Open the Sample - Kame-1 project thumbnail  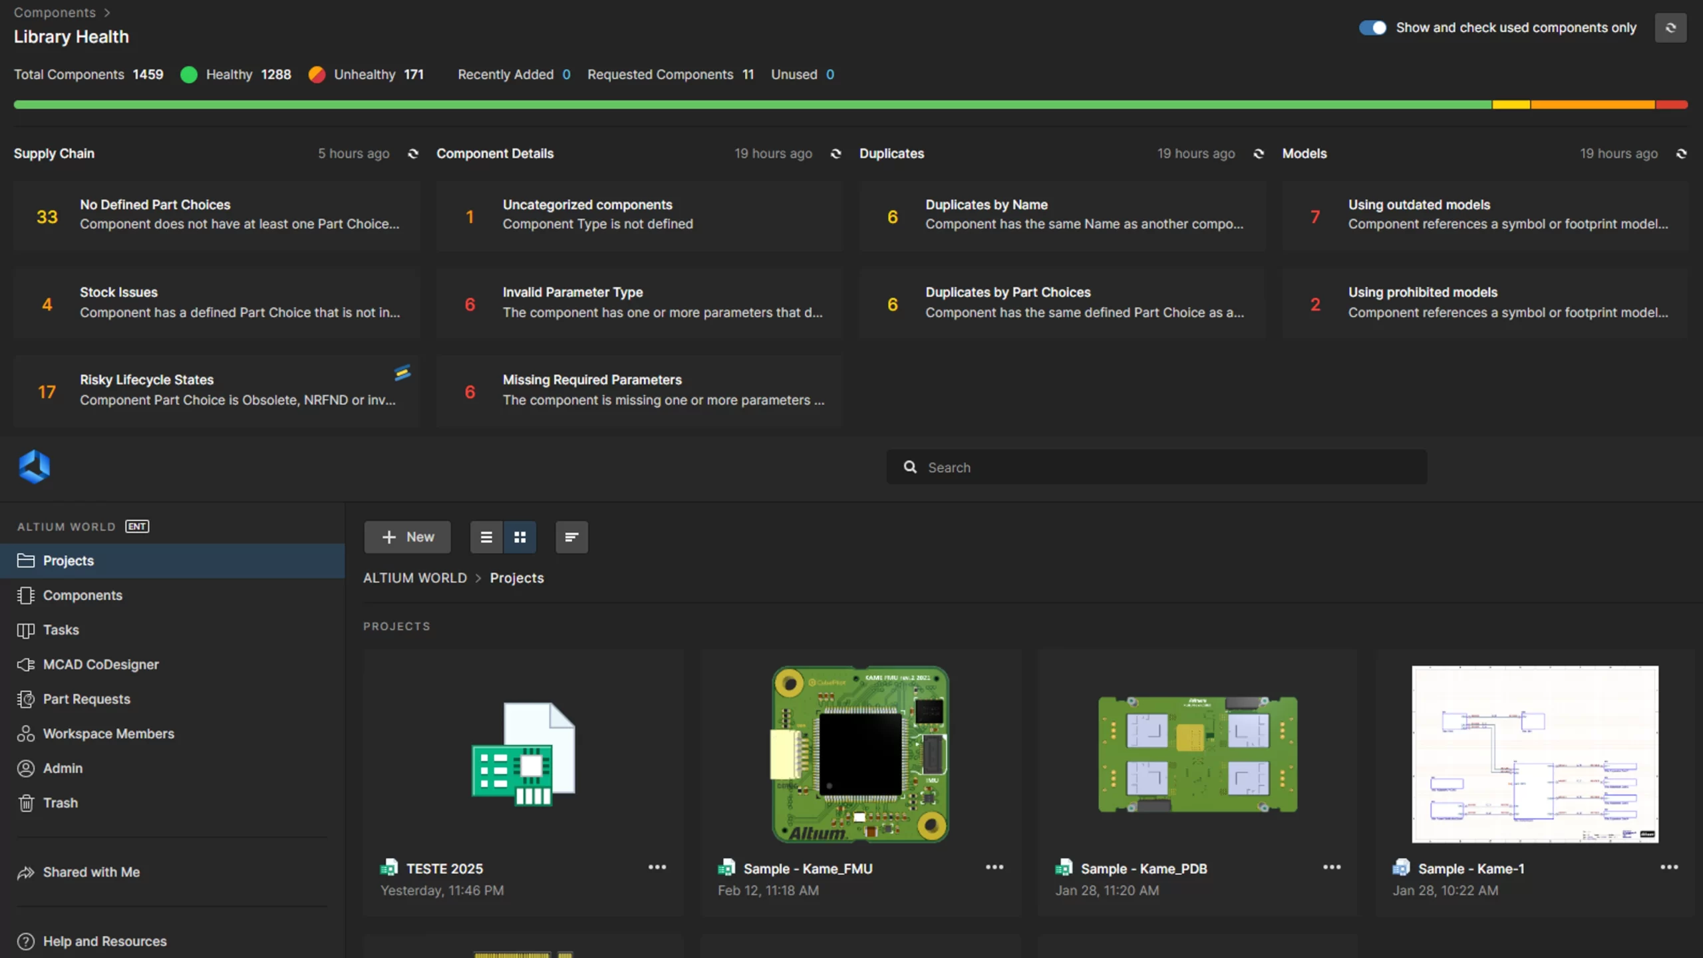pos(1535,754)
